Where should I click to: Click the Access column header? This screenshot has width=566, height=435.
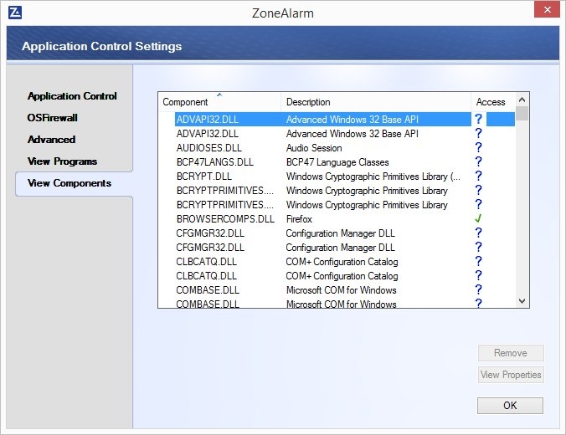point(493,102)
